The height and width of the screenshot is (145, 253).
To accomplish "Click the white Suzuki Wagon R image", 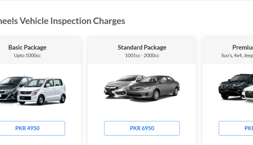I will click(41, 91).
